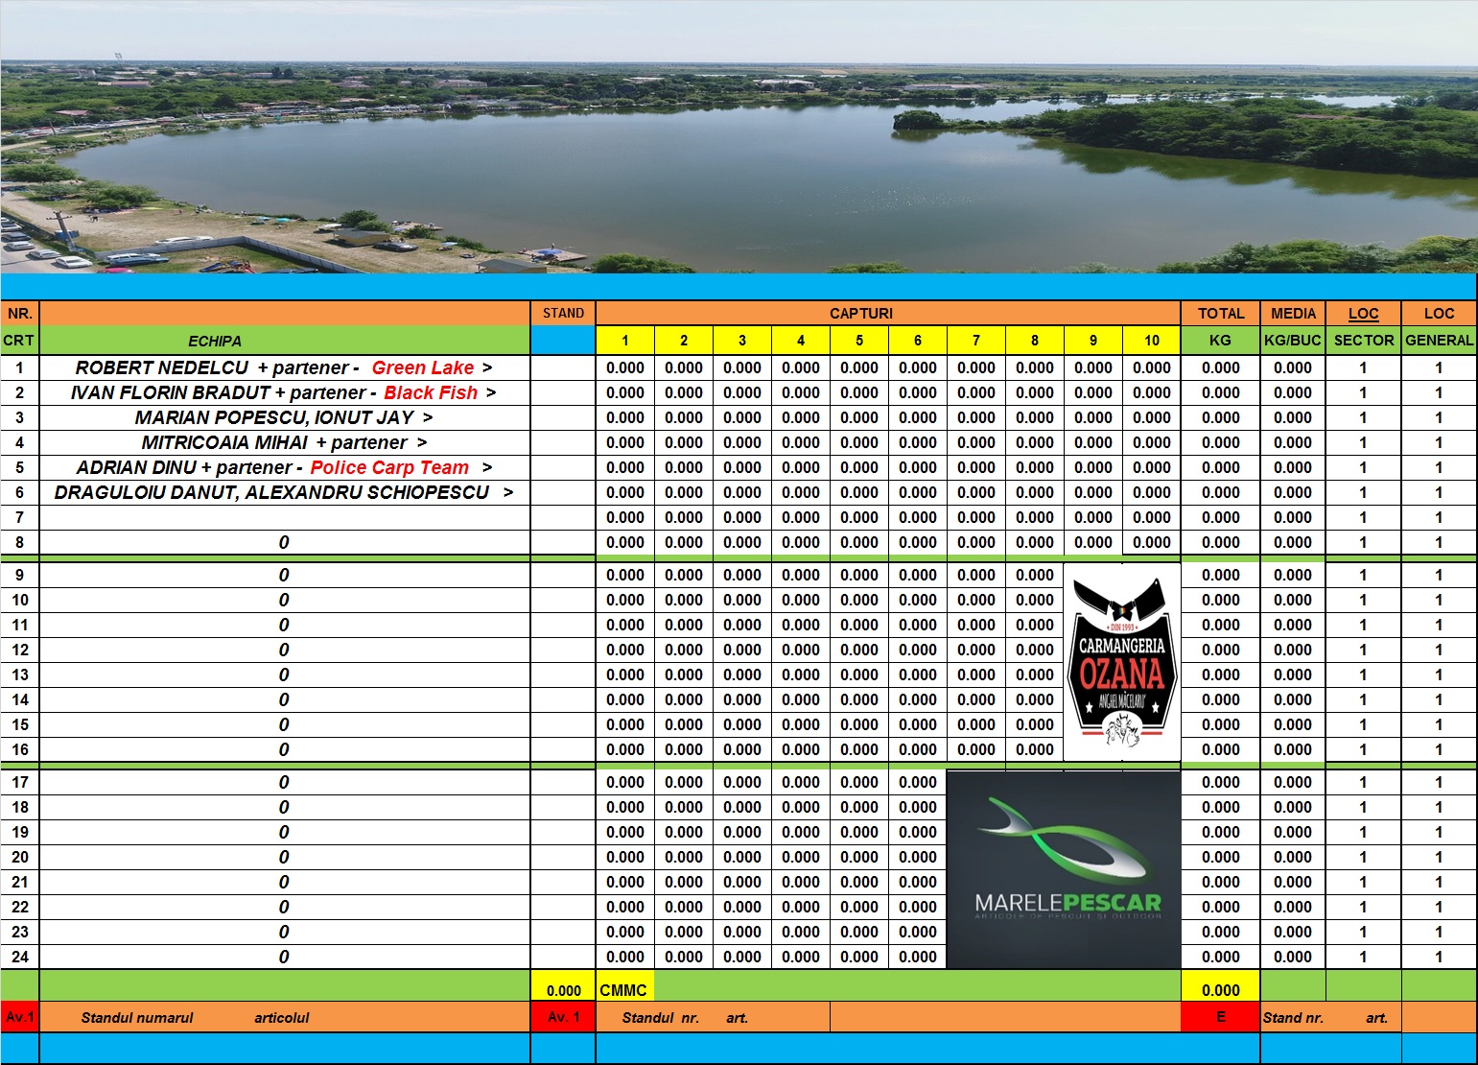Select the underlined LOC header above SECTOR
The image size is (1478, 1065).
[x=1363, y=313]
